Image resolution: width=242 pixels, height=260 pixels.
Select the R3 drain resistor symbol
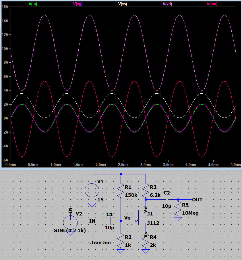[x=146, y=190]
